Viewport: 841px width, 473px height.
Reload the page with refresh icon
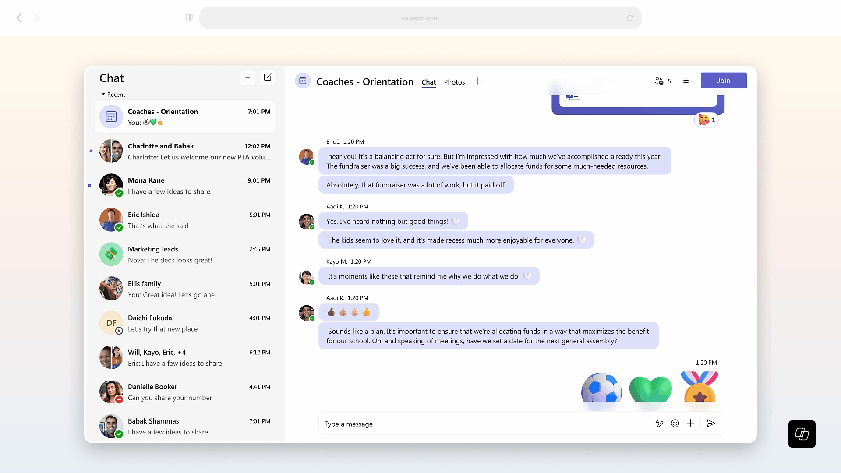point(629,18)
